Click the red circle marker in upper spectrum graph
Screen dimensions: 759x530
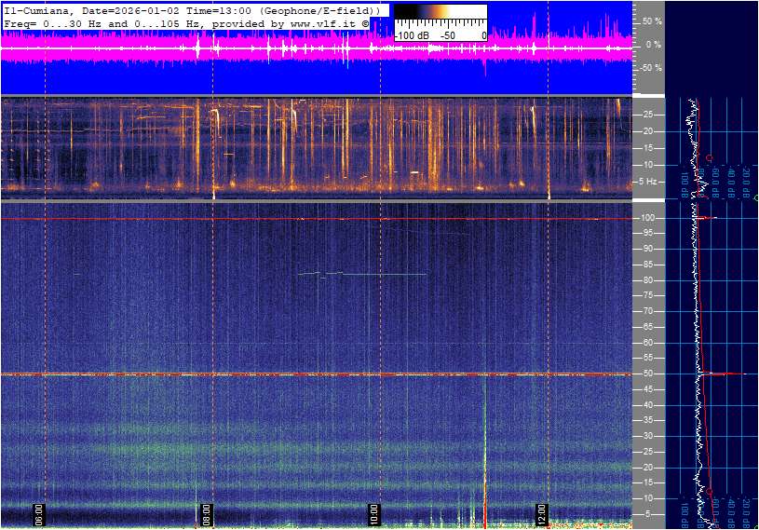710,158
